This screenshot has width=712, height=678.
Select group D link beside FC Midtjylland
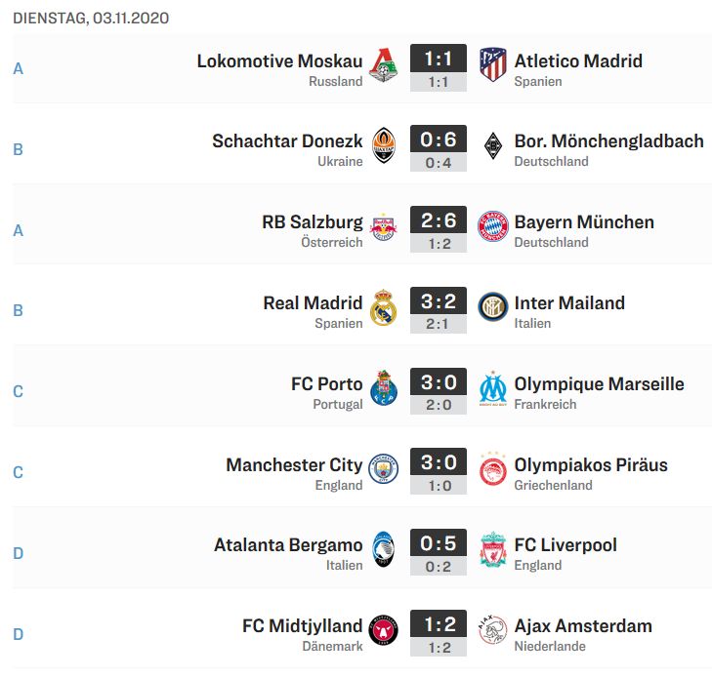coord(19,634)
